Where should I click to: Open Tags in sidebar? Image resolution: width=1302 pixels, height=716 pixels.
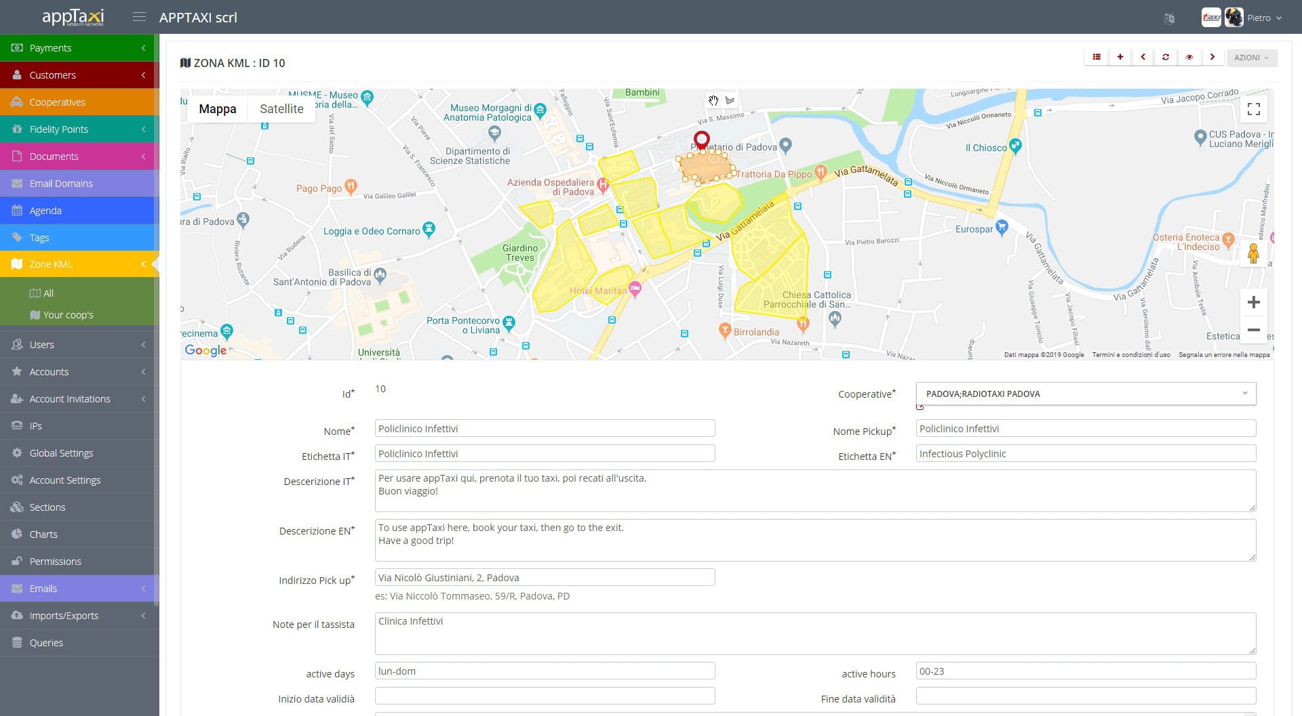78,237
